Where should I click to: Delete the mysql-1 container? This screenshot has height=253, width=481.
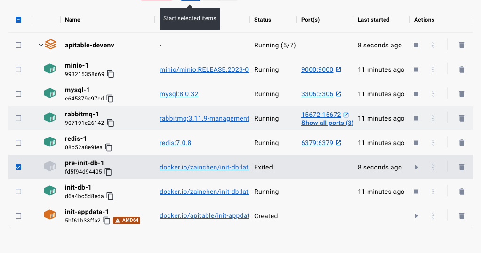pos(461,94)
